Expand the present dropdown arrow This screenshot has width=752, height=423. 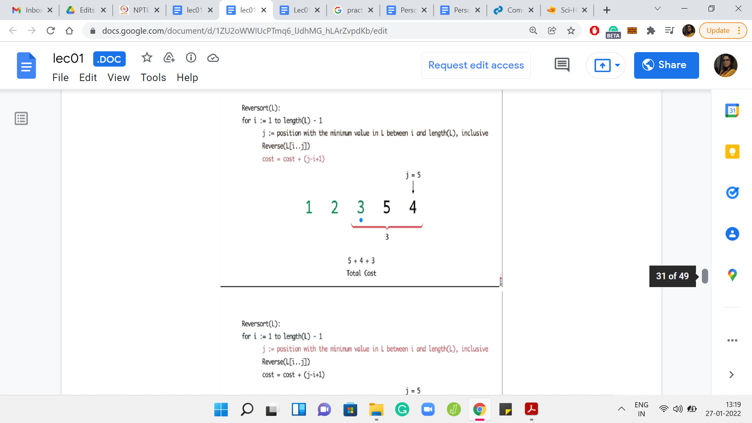[617, 65]
